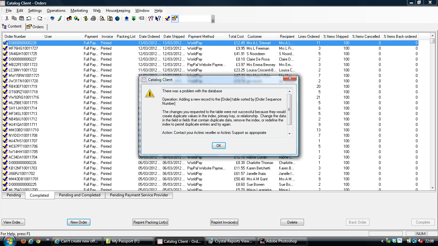Click the printer icon in toolbar
438x246 pixels.
tap(93, 19)
